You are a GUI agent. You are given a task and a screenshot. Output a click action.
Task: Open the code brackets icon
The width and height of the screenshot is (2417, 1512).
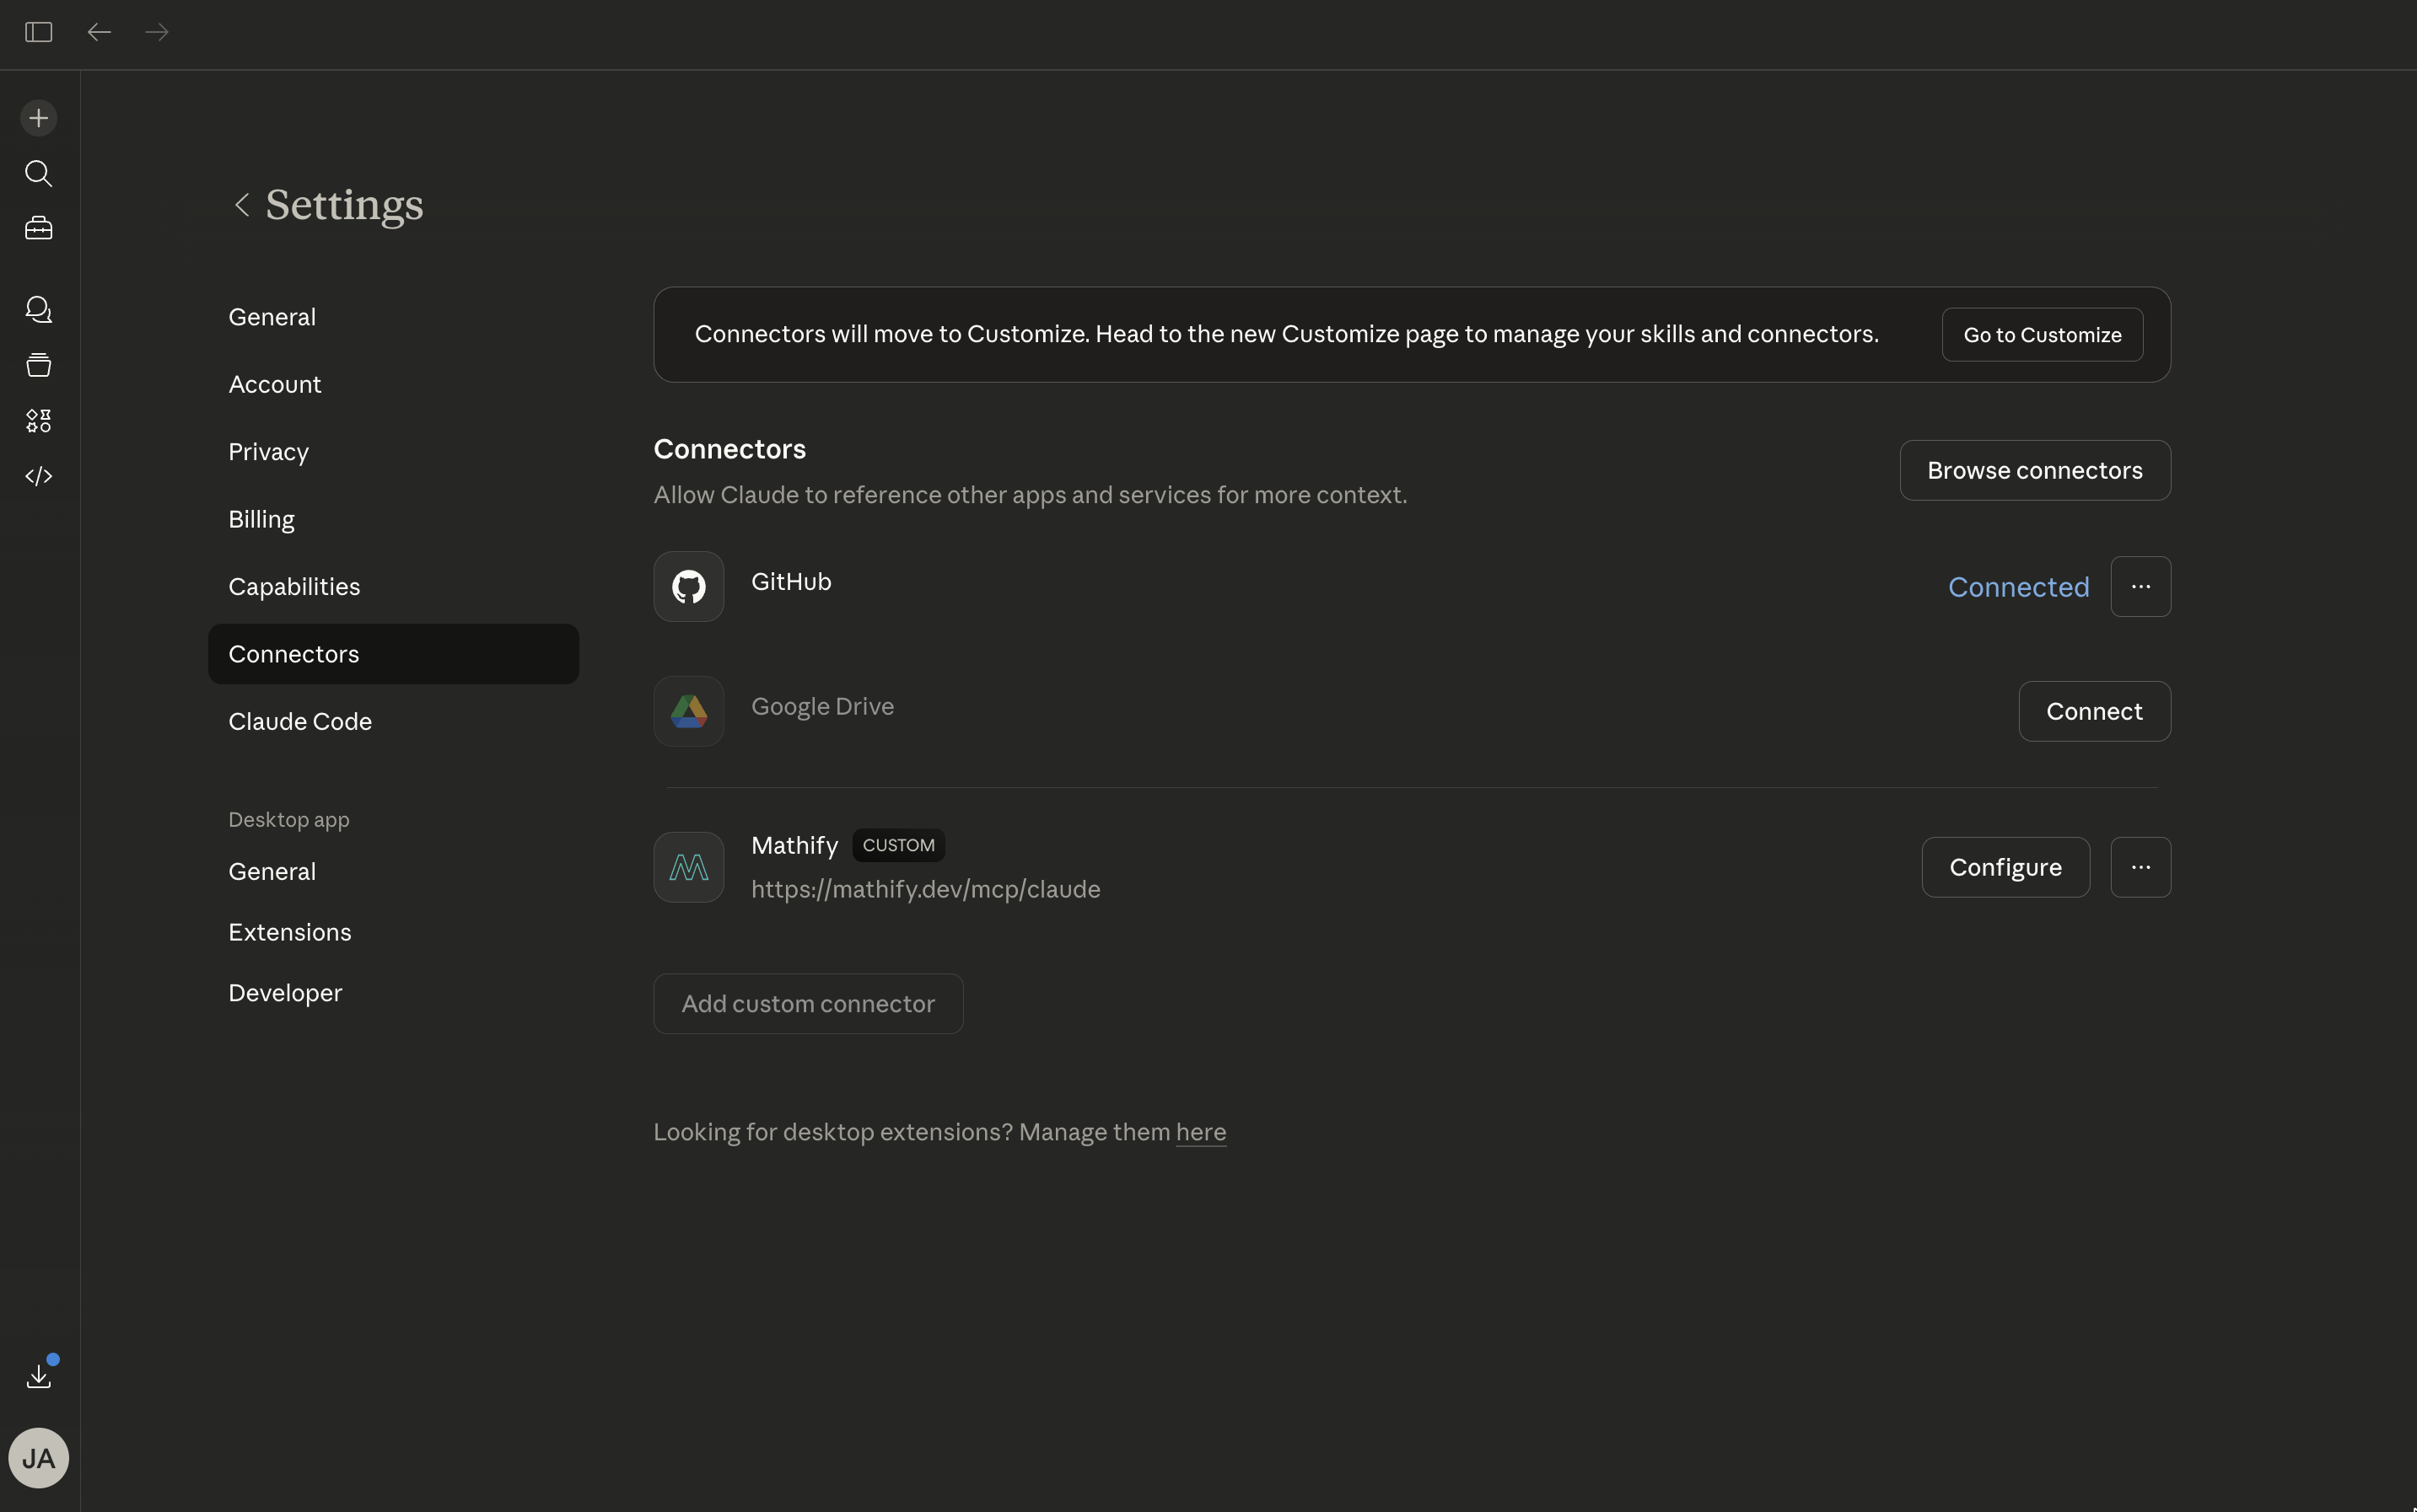[38, 476]
